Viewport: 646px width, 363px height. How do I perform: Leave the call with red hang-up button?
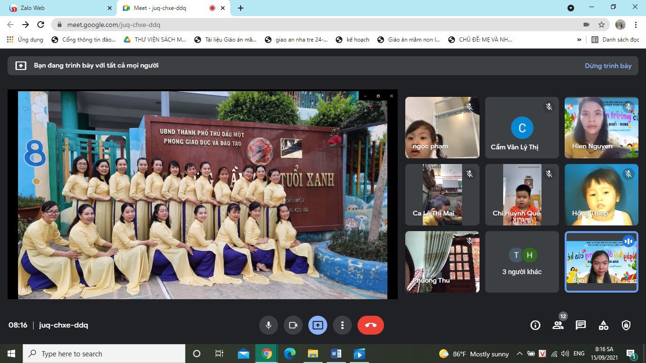pyautogui.click(x=371, y=325)
